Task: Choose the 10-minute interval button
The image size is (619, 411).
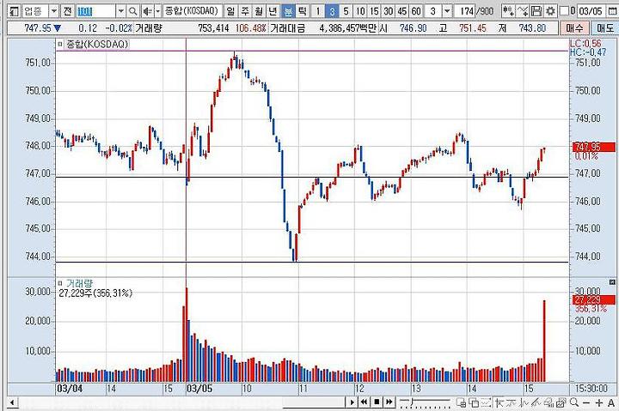Action: pyautogui.click(x=360, y=11)
